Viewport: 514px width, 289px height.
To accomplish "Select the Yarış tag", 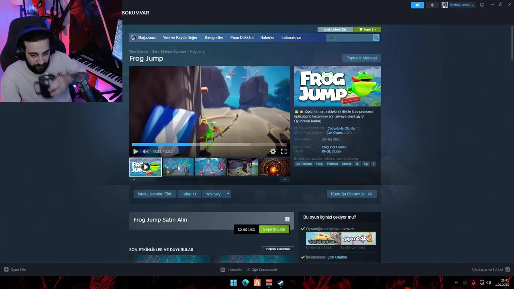I will coord(319,164).
